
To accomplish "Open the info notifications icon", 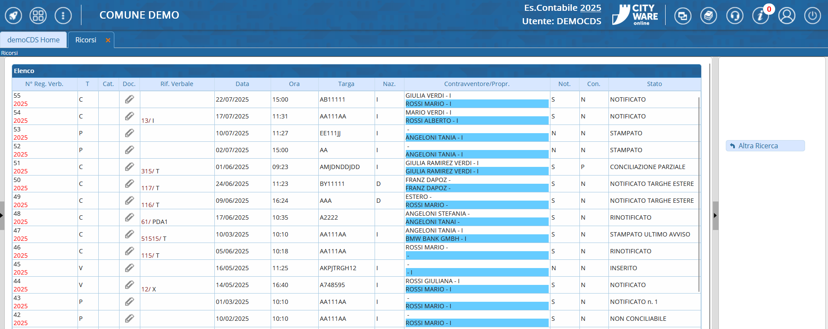I will point(761,16).
